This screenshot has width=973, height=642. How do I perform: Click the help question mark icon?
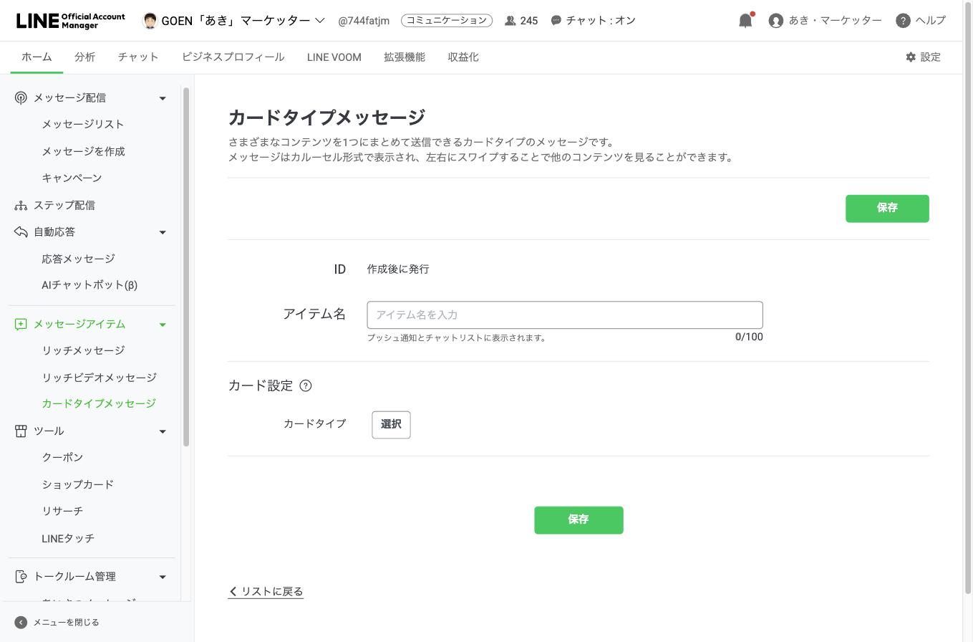tap(903, 21)
